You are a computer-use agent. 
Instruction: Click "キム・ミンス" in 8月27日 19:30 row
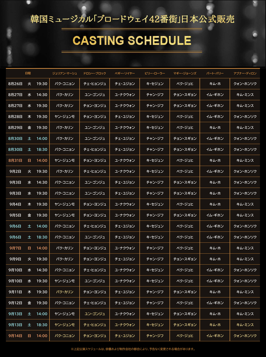tap(245, 106)
